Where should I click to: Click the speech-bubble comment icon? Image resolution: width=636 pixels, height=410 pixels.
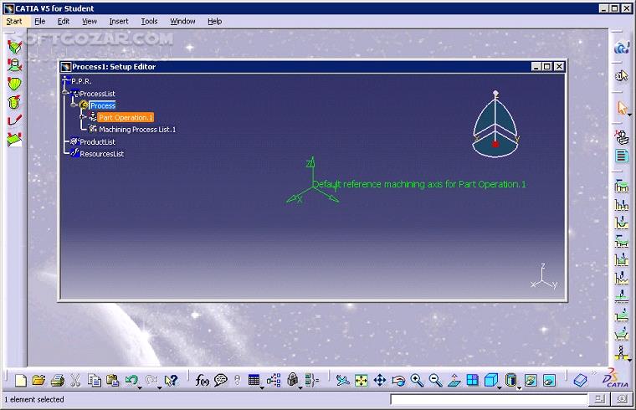pyautogui.click(x=221, y=381)
